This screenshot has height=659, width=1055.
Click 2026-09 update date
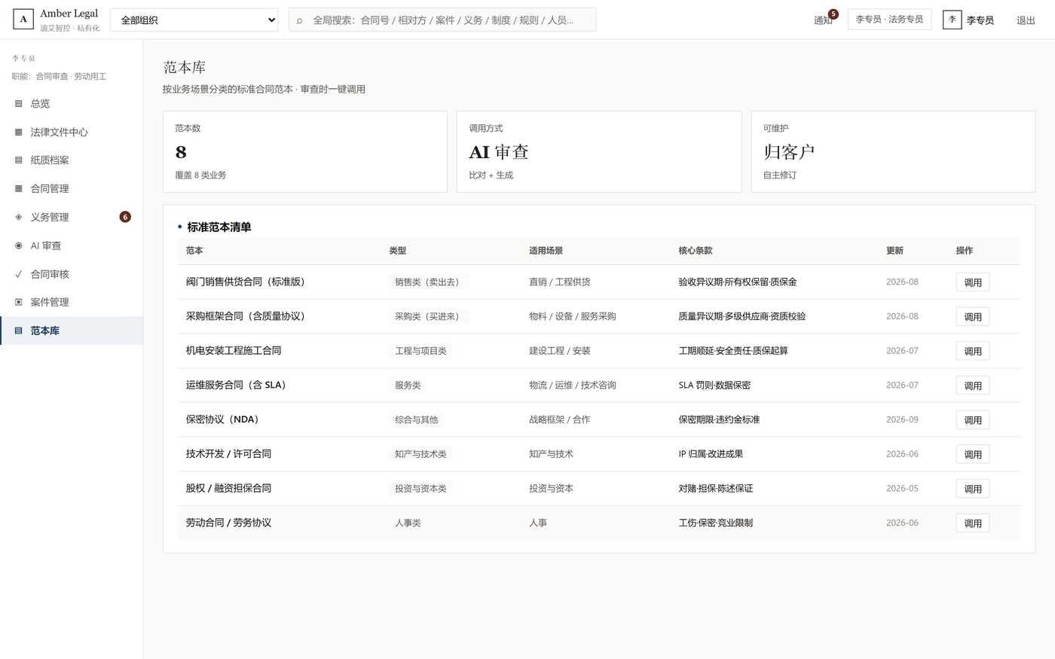click(x=902, y=420)
